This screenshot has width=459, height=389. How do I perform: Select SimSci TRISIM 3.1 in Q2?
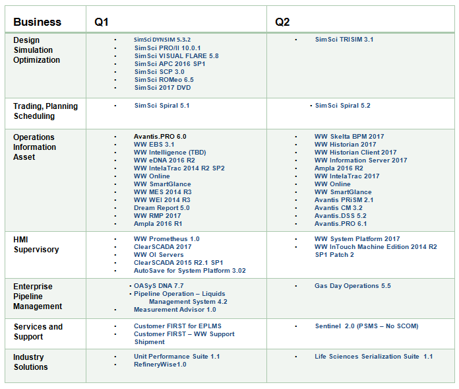pos(344,39)
